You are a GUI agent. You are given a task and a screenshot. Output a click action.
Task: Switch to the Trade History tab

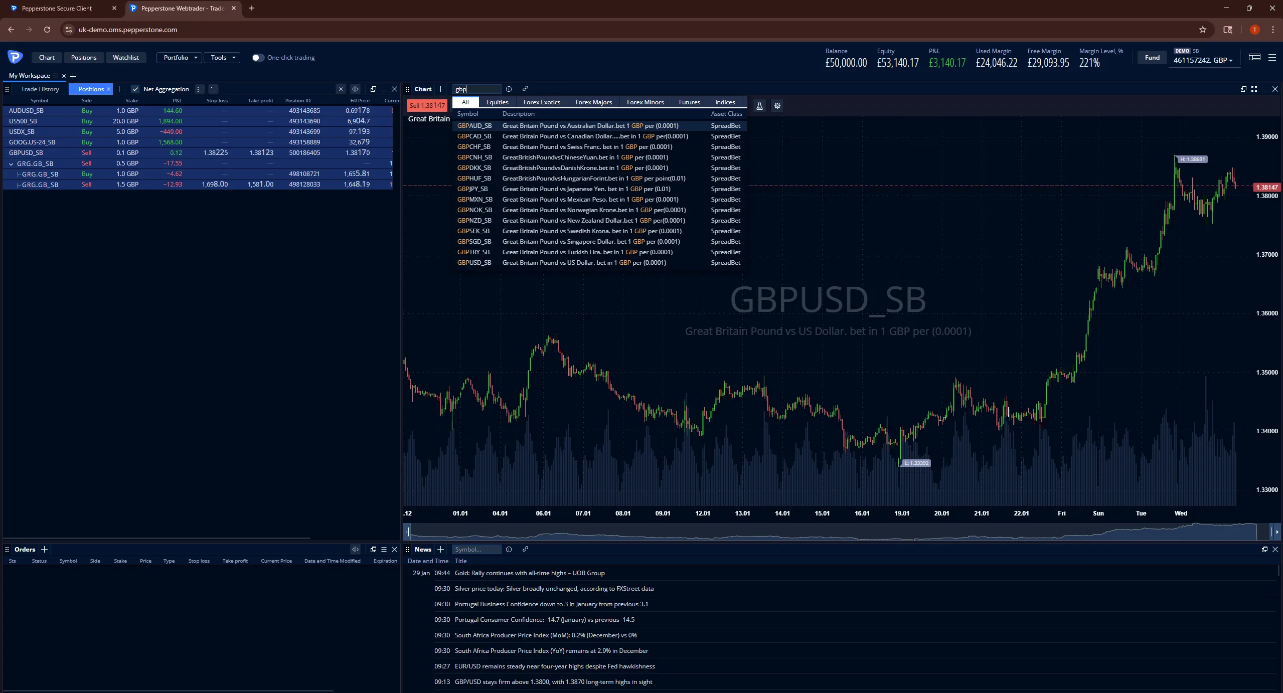40,89
